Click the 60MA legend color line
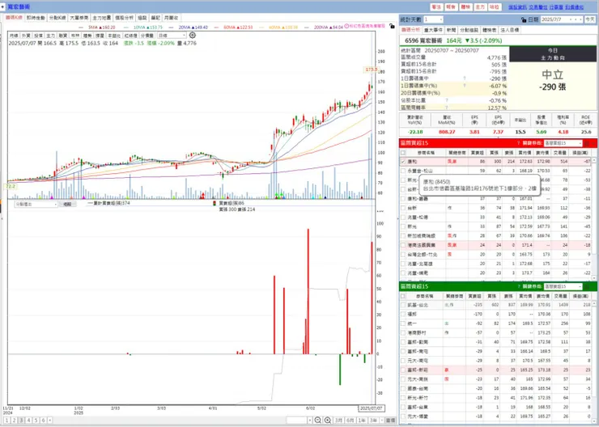Viewport: 599px width, 427px height. (x=218, y=27)
